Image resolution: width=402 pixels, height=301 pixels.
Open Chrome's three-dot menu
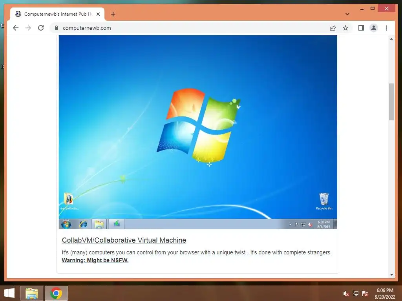(x=386, y=28)
